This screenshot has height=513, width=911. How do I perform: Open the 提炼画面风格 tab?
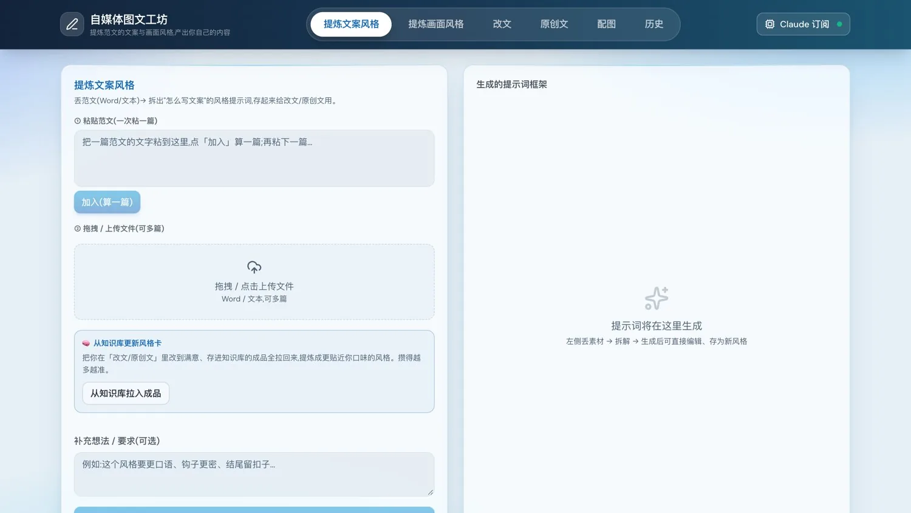(436, 24)
